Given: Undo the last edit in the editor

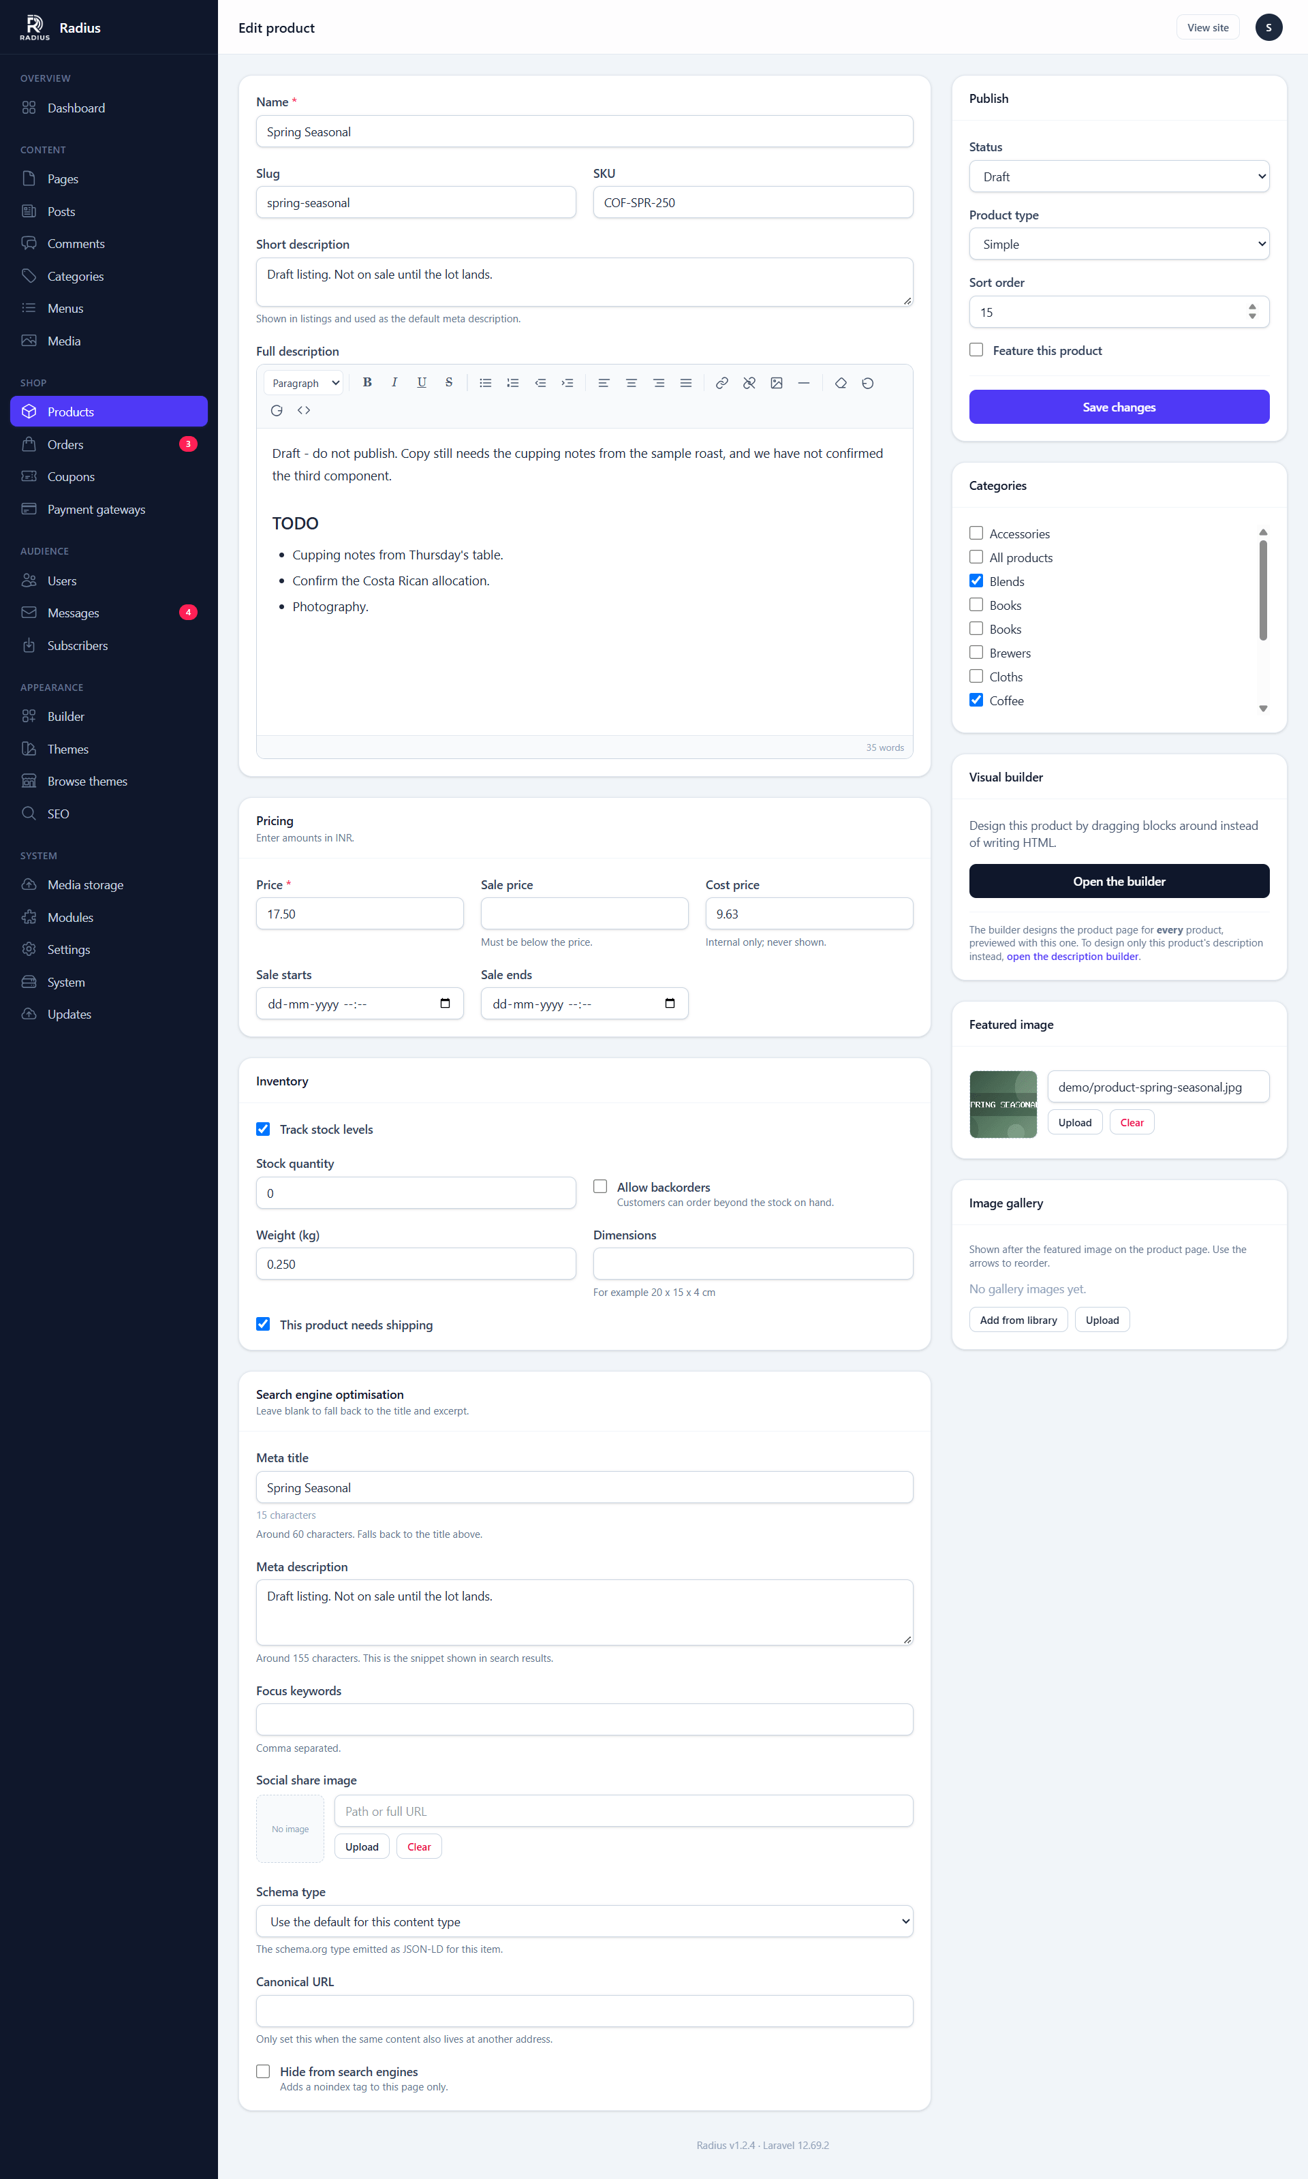Looking at the screenshot, I should pyautogui.click(x=868, y=382).
